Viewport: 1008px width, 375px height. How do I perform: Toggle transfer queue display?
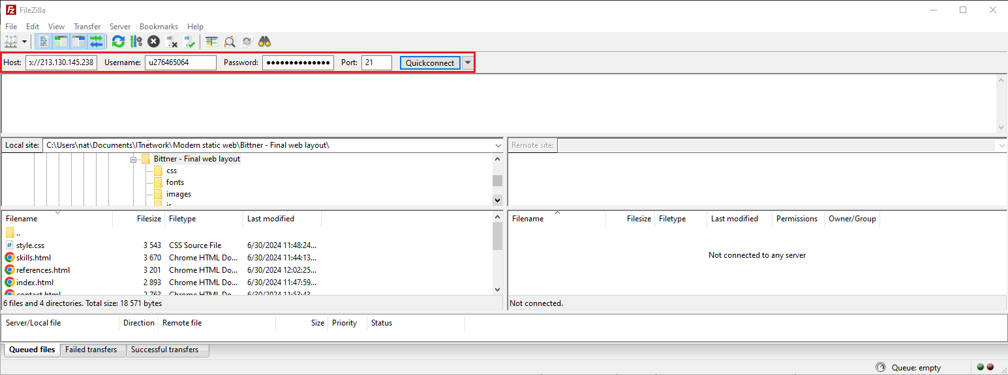(x=96, y=42)
